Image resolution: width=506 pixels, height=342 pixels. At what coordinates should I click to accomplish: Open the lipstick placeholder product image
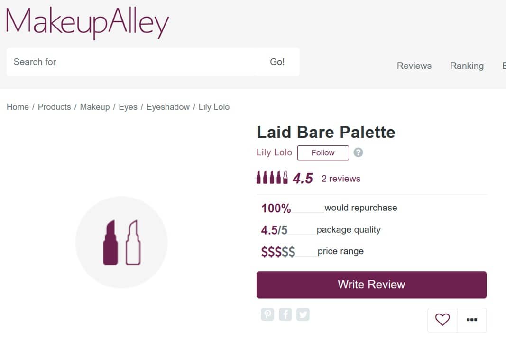pyautogui.click(x=121, y=242)
